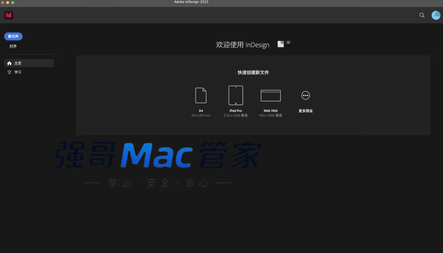Click the InDesign Id logo icon

tap(9, 15)
